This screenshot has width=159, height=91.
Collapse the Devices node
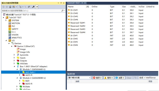click(x=9, y=43)
